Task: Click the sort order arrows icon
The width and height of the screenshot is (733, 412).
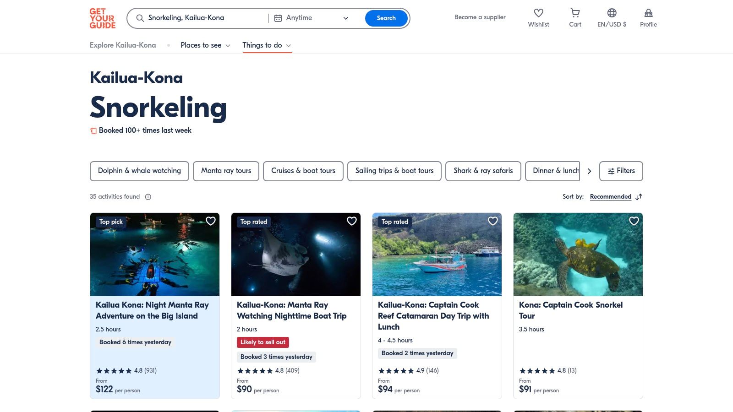Action: (x=639, y=197)
